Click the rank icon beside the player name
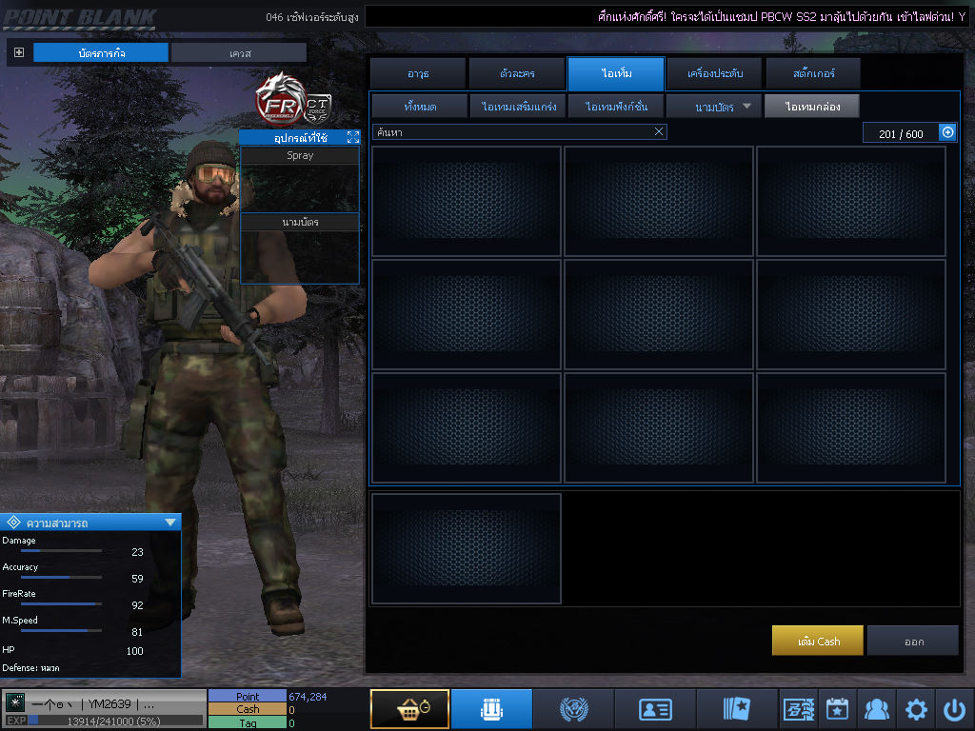975x731 pixels. (15, 703)
